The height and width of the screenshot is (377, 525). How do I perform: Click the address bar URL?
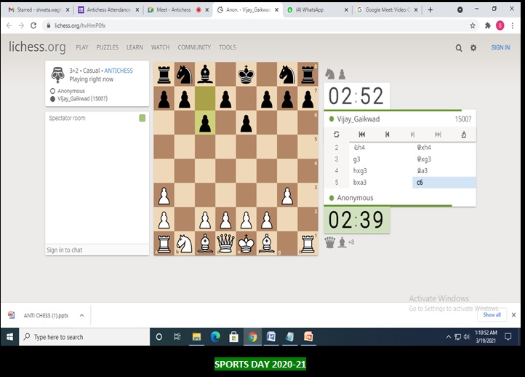pyautogui.click(x=80, y=25)
